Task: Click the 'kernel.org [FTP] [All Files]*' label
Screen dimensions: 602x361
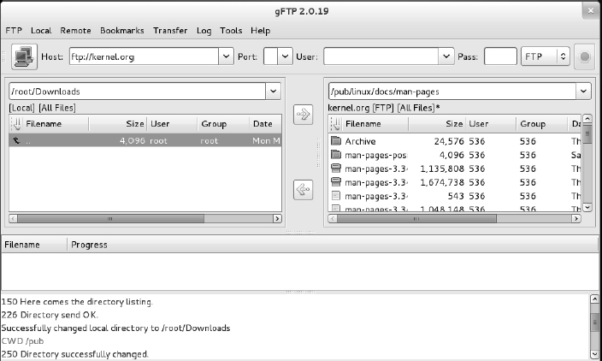Action: coord(384,108)
